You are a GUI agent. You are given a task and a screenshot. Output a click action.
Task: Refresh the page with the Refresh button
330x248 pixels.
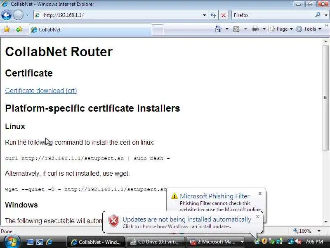pyautogui.click(x=213, y=15)
